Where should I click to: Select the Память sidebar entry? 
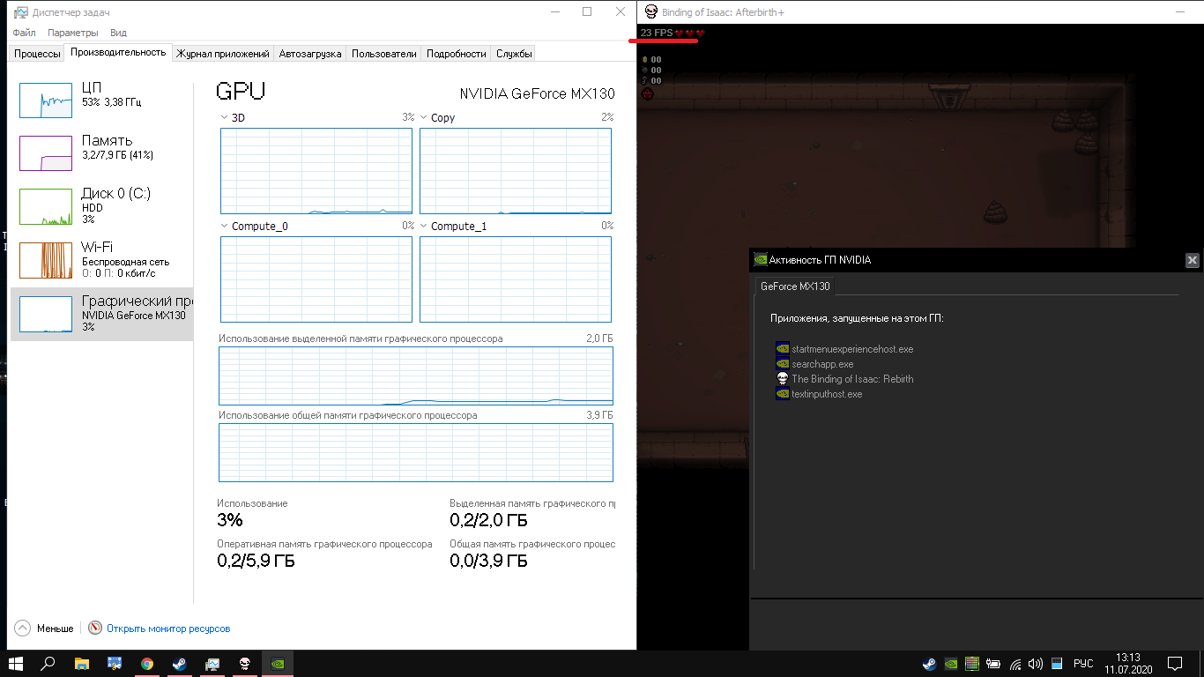[101, 153]
